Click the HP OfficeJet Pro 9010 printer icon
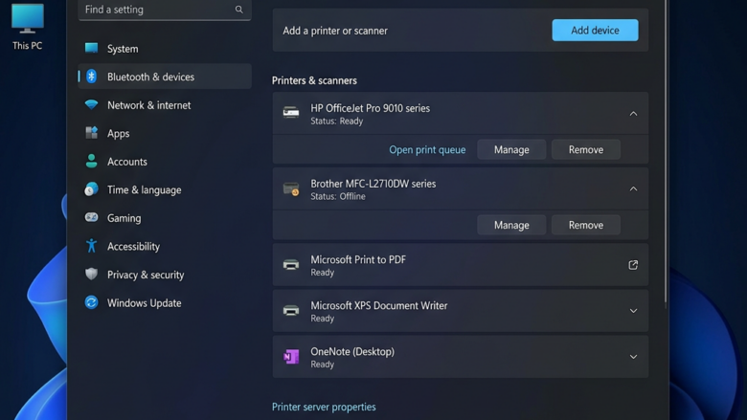Screen dimensions: 747x420 tap(290, 113)
